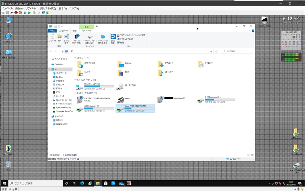
Task: Switch to large icons view in the status bar
Action: pos(252,155)
